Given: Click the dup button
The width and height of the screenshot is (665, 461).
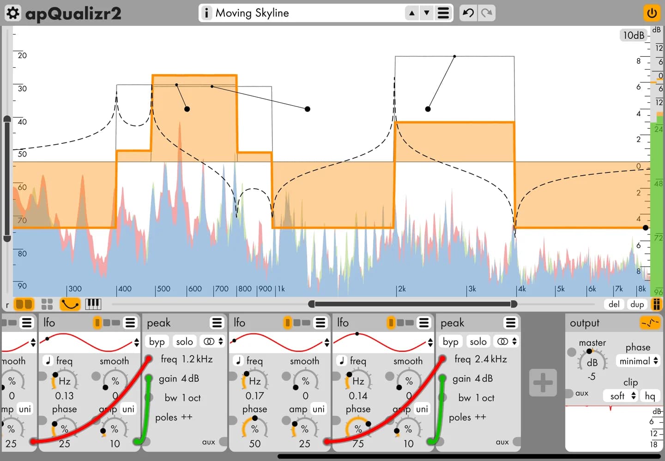Looking at the screenshot, I should point(637,304).
